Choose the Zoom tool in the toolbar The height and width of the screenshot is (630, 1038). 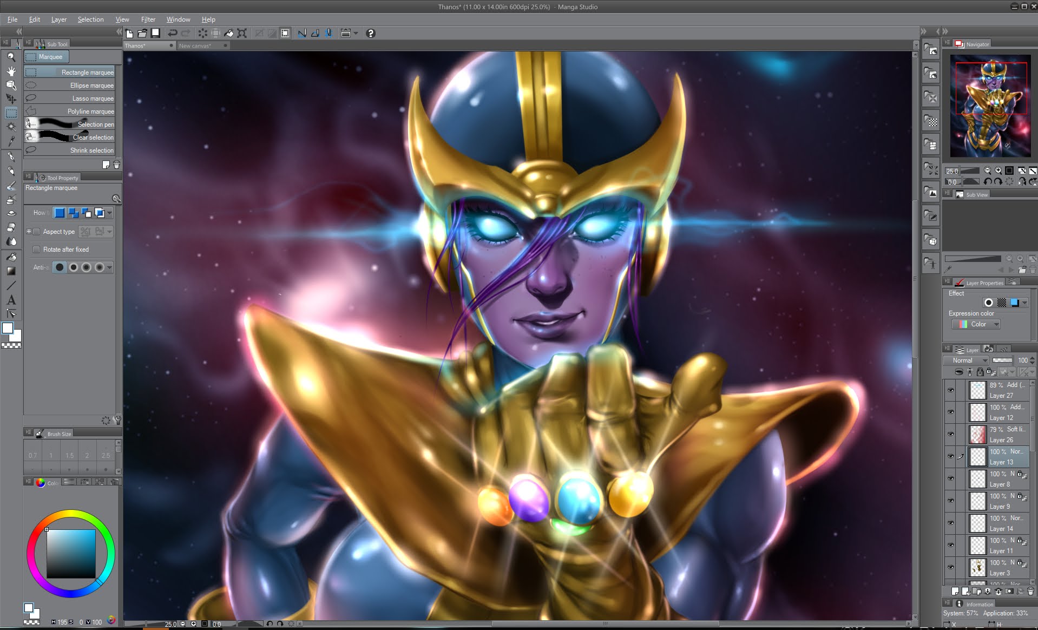10,56
